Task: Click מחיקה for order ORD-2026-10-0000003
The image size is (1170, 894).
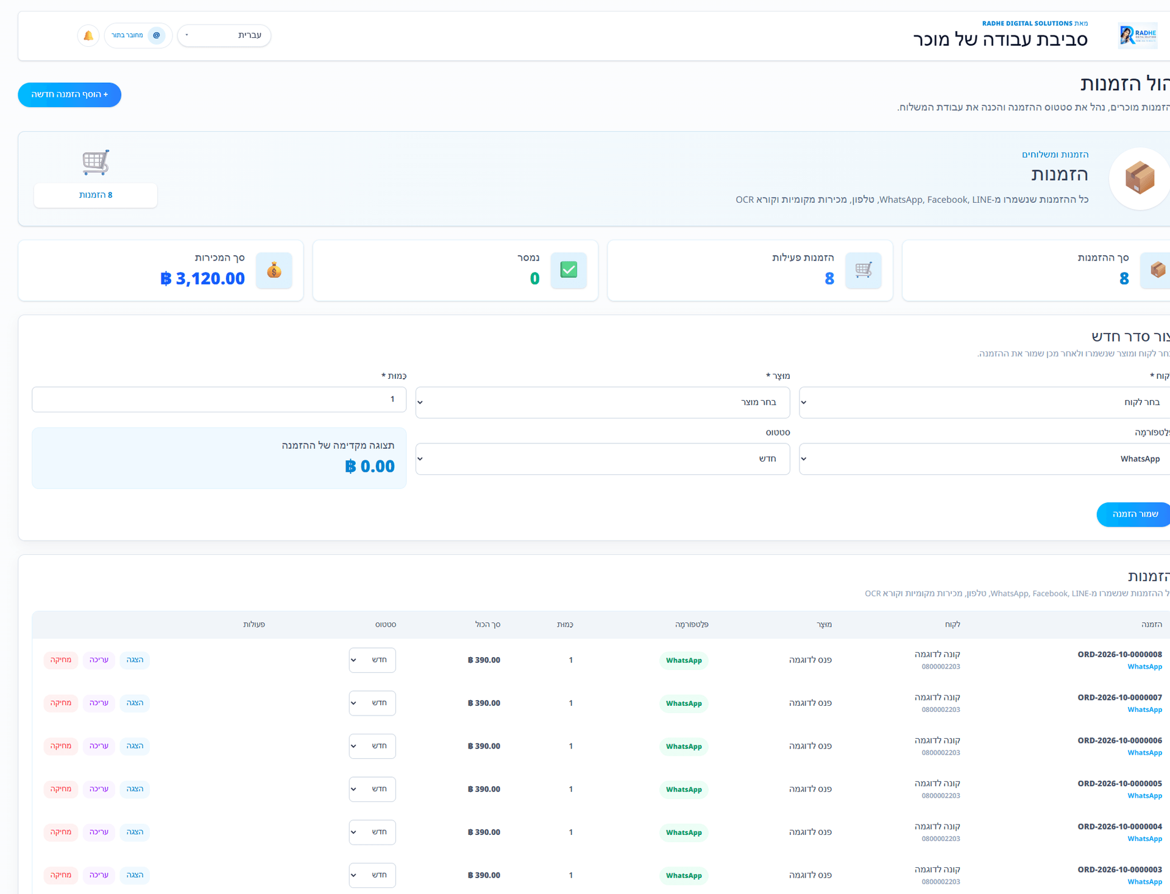Action: pos(61,875)
